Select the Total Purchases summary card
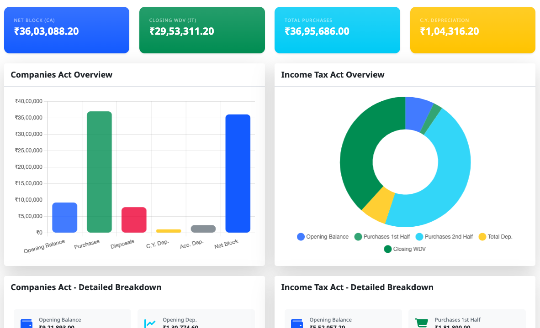Viewport: 540px width, 328px height. click(x=337, y=30)
